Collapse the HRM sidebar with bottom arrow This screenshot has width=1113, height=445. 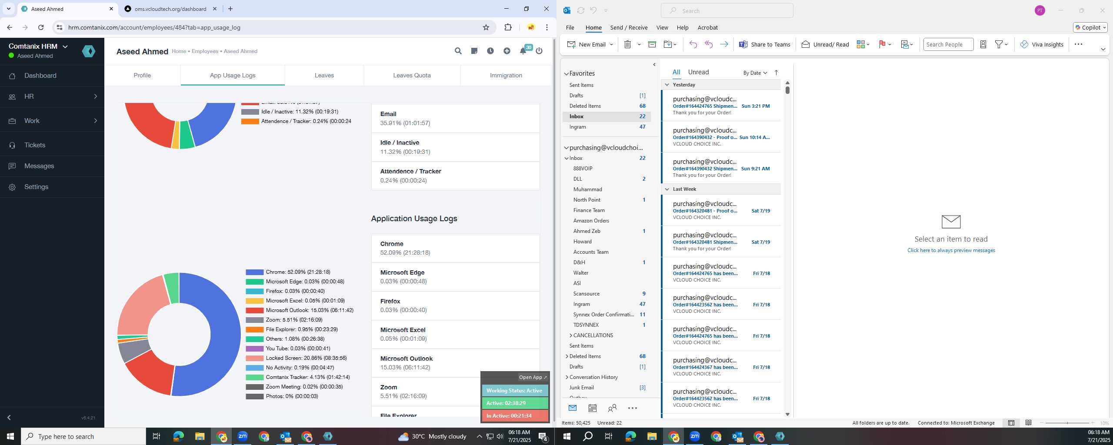[9, 418]
